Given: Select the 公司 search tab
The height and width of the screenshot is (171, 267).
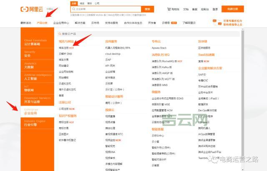Looking at the screenshot, I should tap(97, 3).
